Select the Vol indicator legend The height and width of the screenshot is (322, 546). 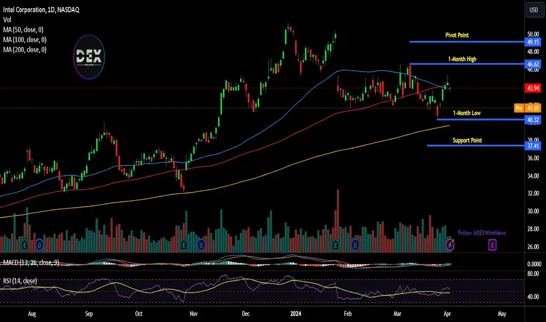[x=7, y=20]
